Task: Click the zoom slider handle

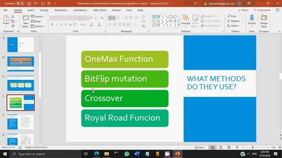Action: click(x=252, y=147)
